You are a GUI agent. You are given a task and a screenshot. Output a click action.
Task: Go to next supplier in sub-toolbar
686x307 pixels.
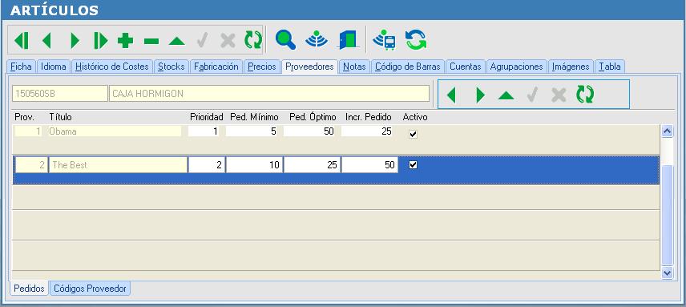[x=480, y=95]
